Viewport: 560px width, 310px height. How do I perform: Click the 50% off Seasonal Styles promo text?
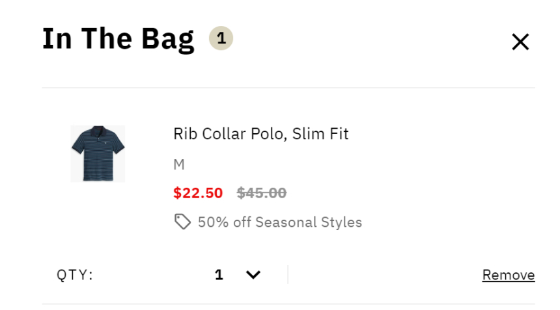click(x=279, y=222)
